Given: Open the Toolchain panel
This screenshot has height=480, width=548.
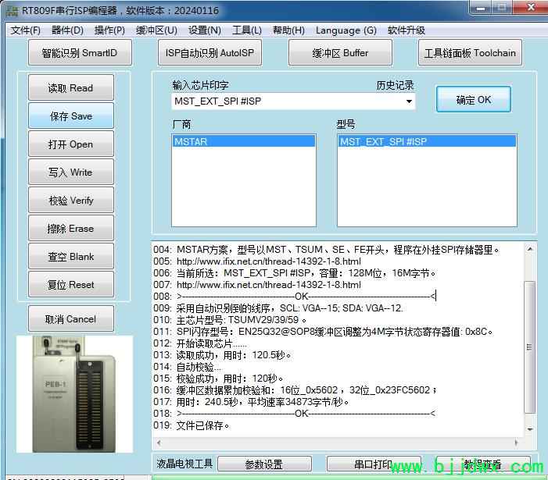Looking at the screenshot, I should pyautogui.click(x=470, y=53).
